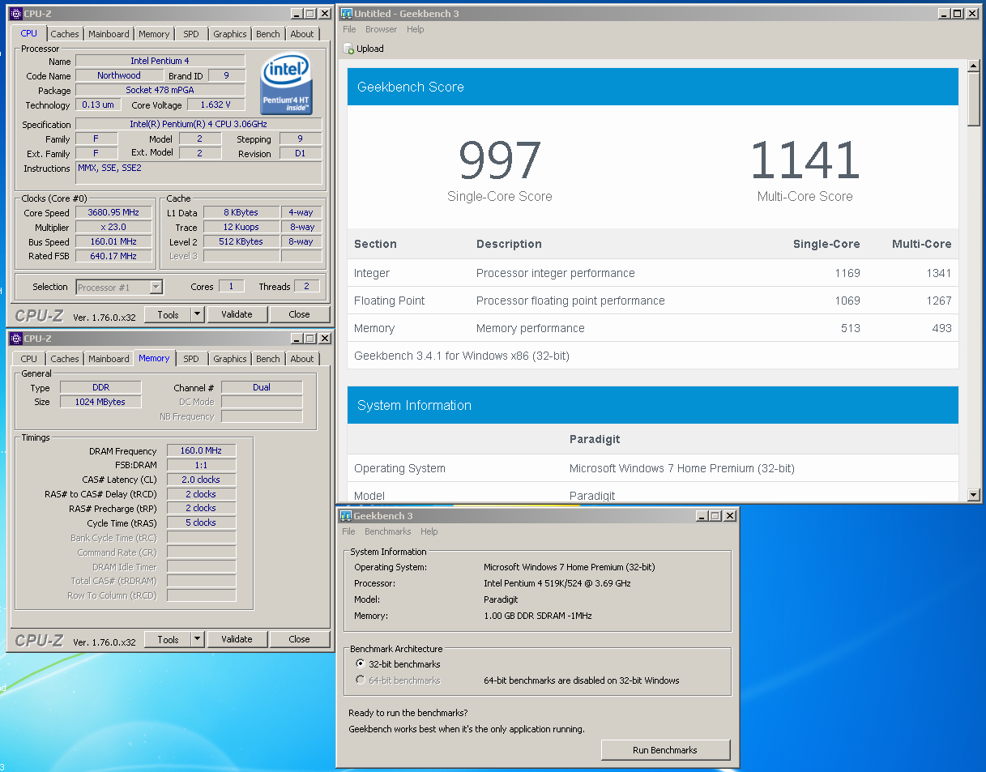986x772 pixels.
Task: Click Close in the Memory tab window
Action: point(300,639)
